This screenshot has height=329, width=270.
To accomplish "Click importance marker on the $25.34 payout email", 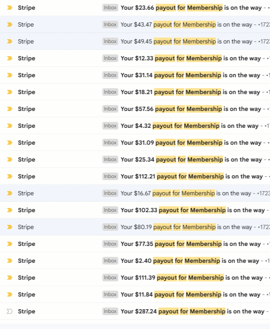I will [x=10, y=159].
